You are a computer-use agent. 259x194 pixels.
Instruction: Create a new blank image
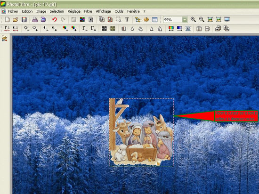click(7, 20)
